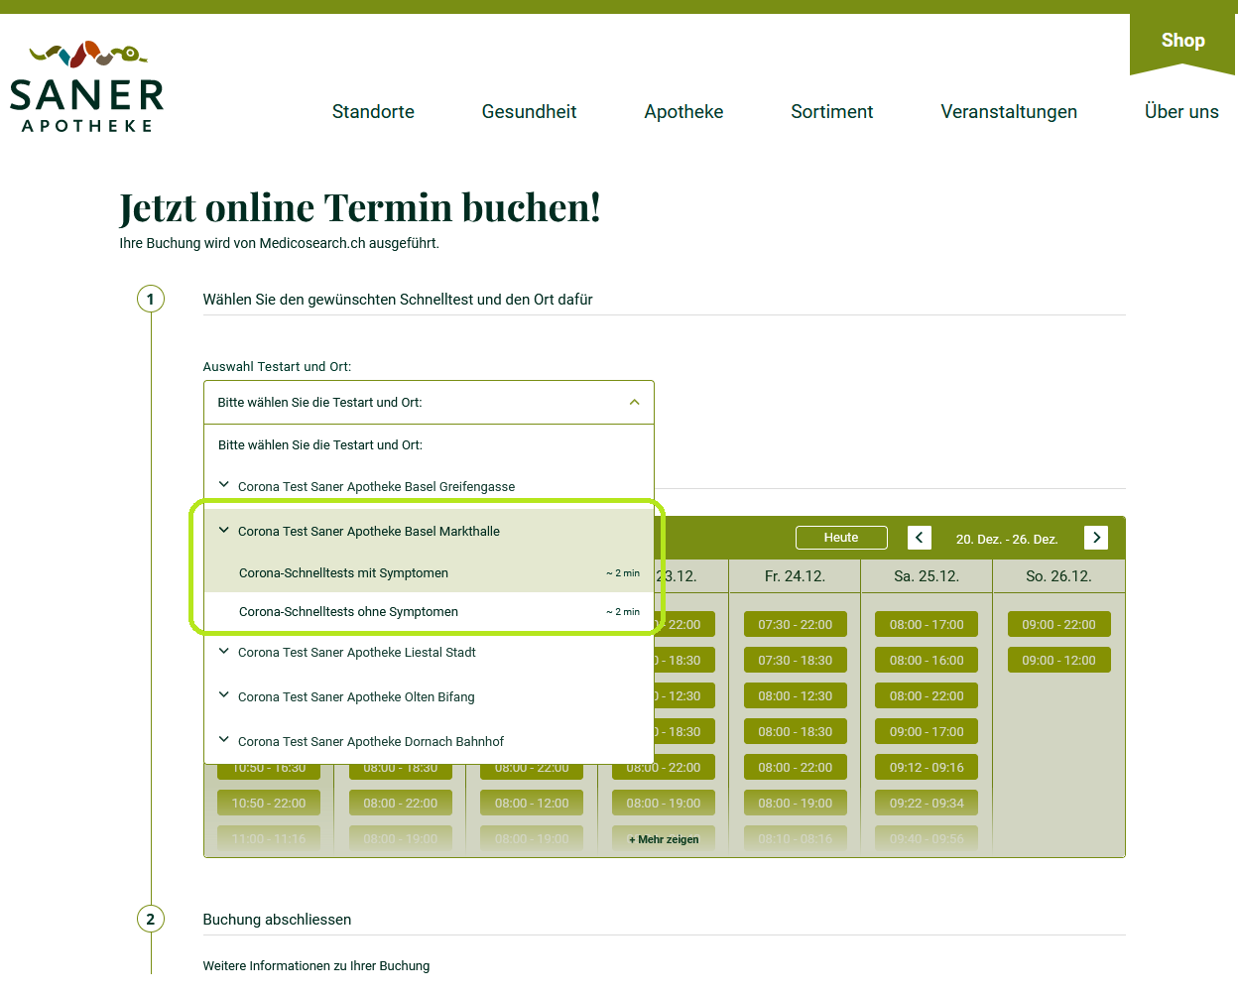Book Friday 08:00 - 19:00 slot
The width and height of the screenshot is (1238, 996).
796,804
